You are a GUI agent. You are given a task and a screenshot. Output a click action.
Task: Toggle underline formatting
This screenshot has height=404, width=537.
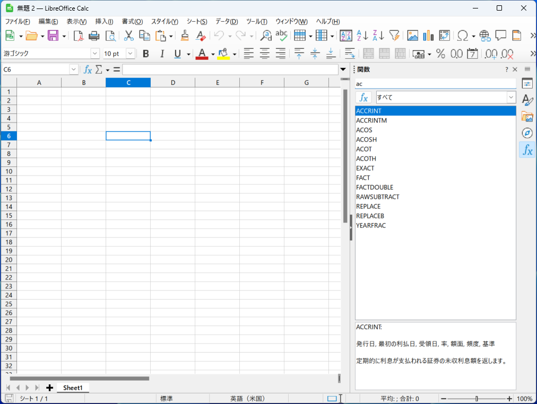[x=177, y=54]
